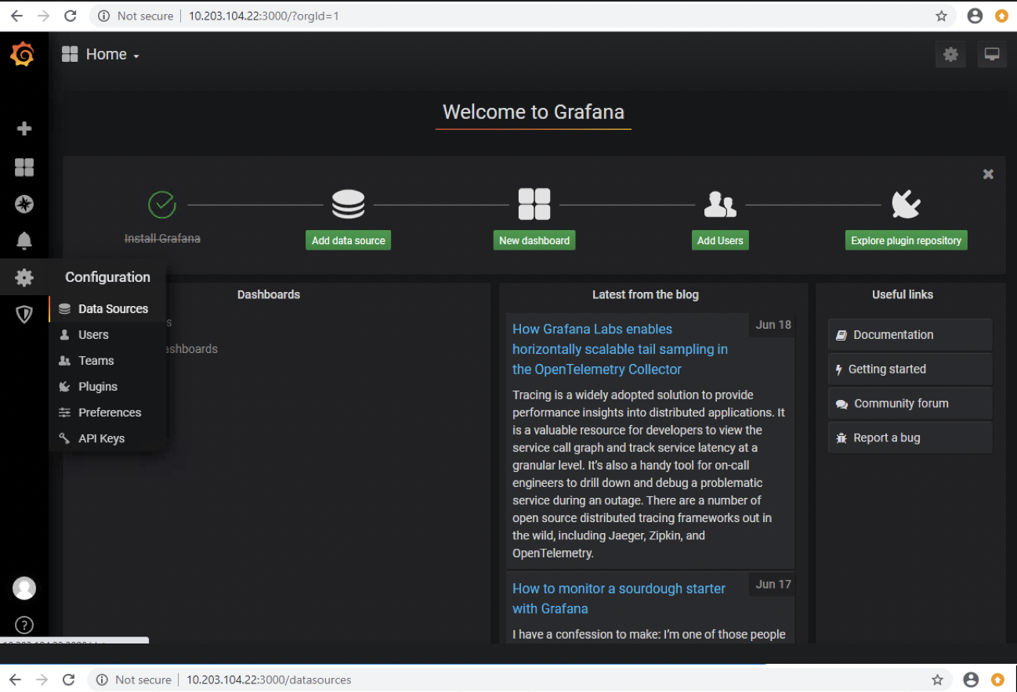Click the cycle view mode monitor icon
Image resolution: width=1017 pixels, height=692 pixels.
coord(992,54)
